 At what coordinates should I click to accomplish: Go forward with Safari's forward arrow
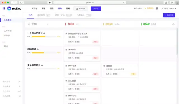[16, 3]
